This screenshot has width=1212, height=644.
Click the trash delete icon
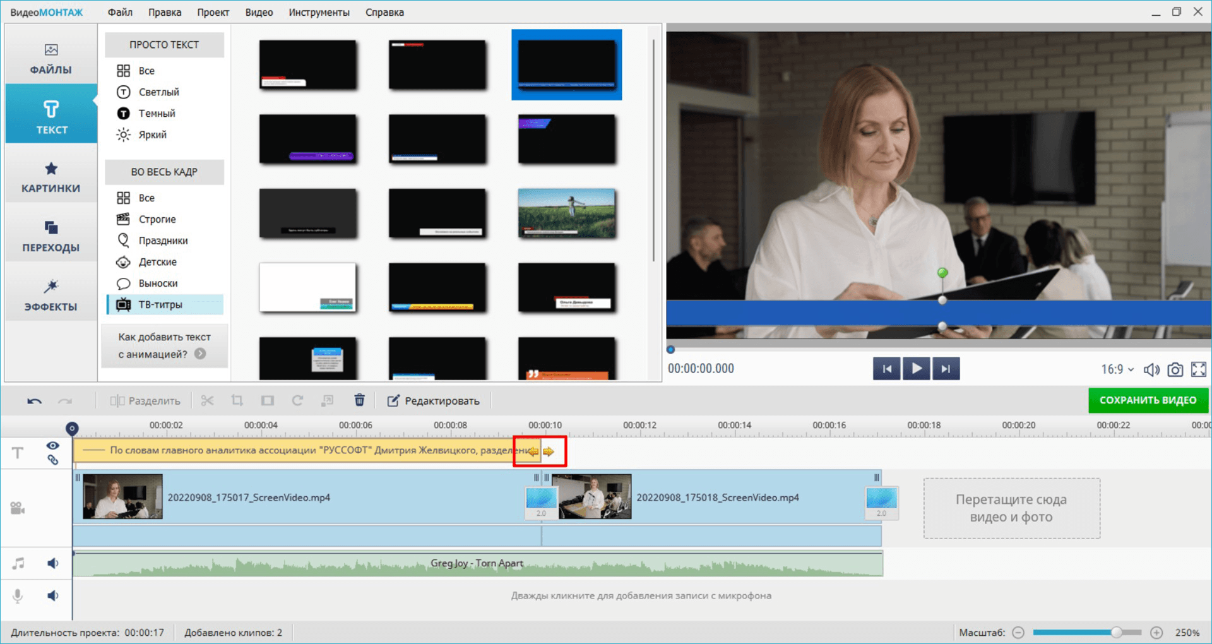[x=359, y=400]
